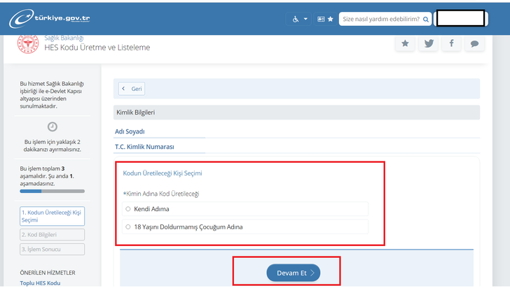Add service to favorites with star button
Screen dimensions: 510x288
[405, 43]
